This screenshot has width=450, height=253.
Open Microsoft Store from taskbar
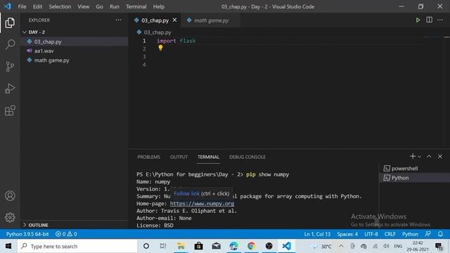pos(198,246)
